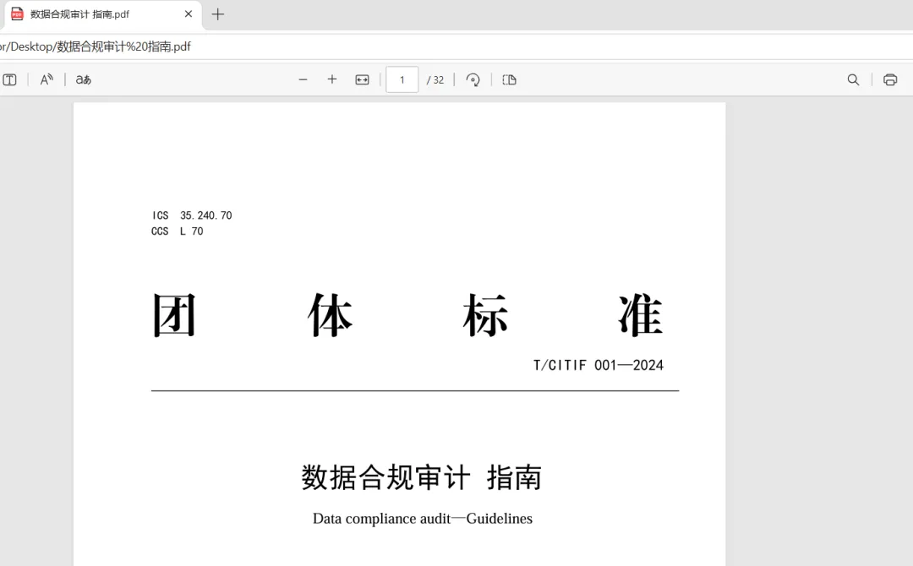
Task: Click standard number T/CITIF 001—2024
Action: coord(598,365)
